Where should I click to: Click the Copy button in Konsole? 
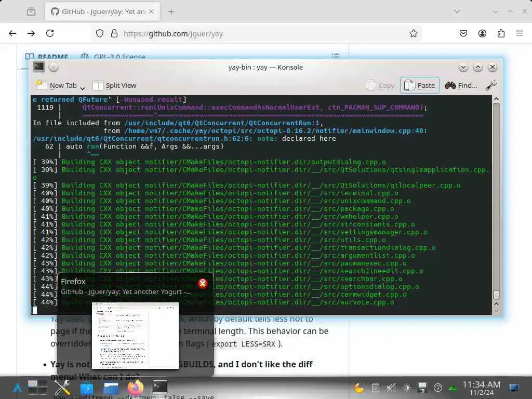pos(380,86)
